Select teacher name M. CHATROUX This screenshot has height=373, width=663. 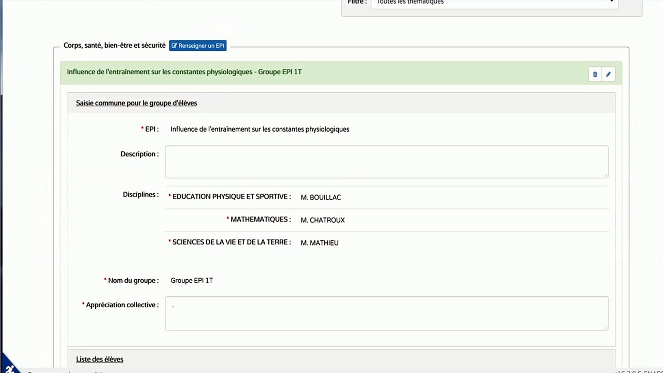tap(323, 220)
